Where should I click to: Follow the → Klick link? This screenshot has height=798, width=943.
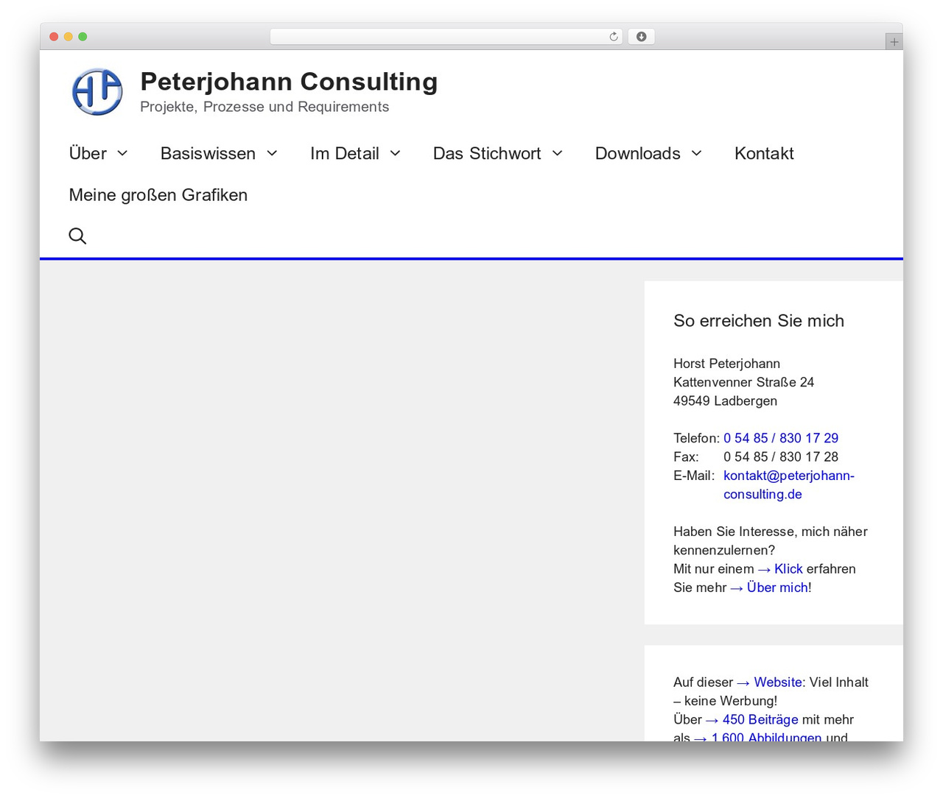click(x=779, y=569)
